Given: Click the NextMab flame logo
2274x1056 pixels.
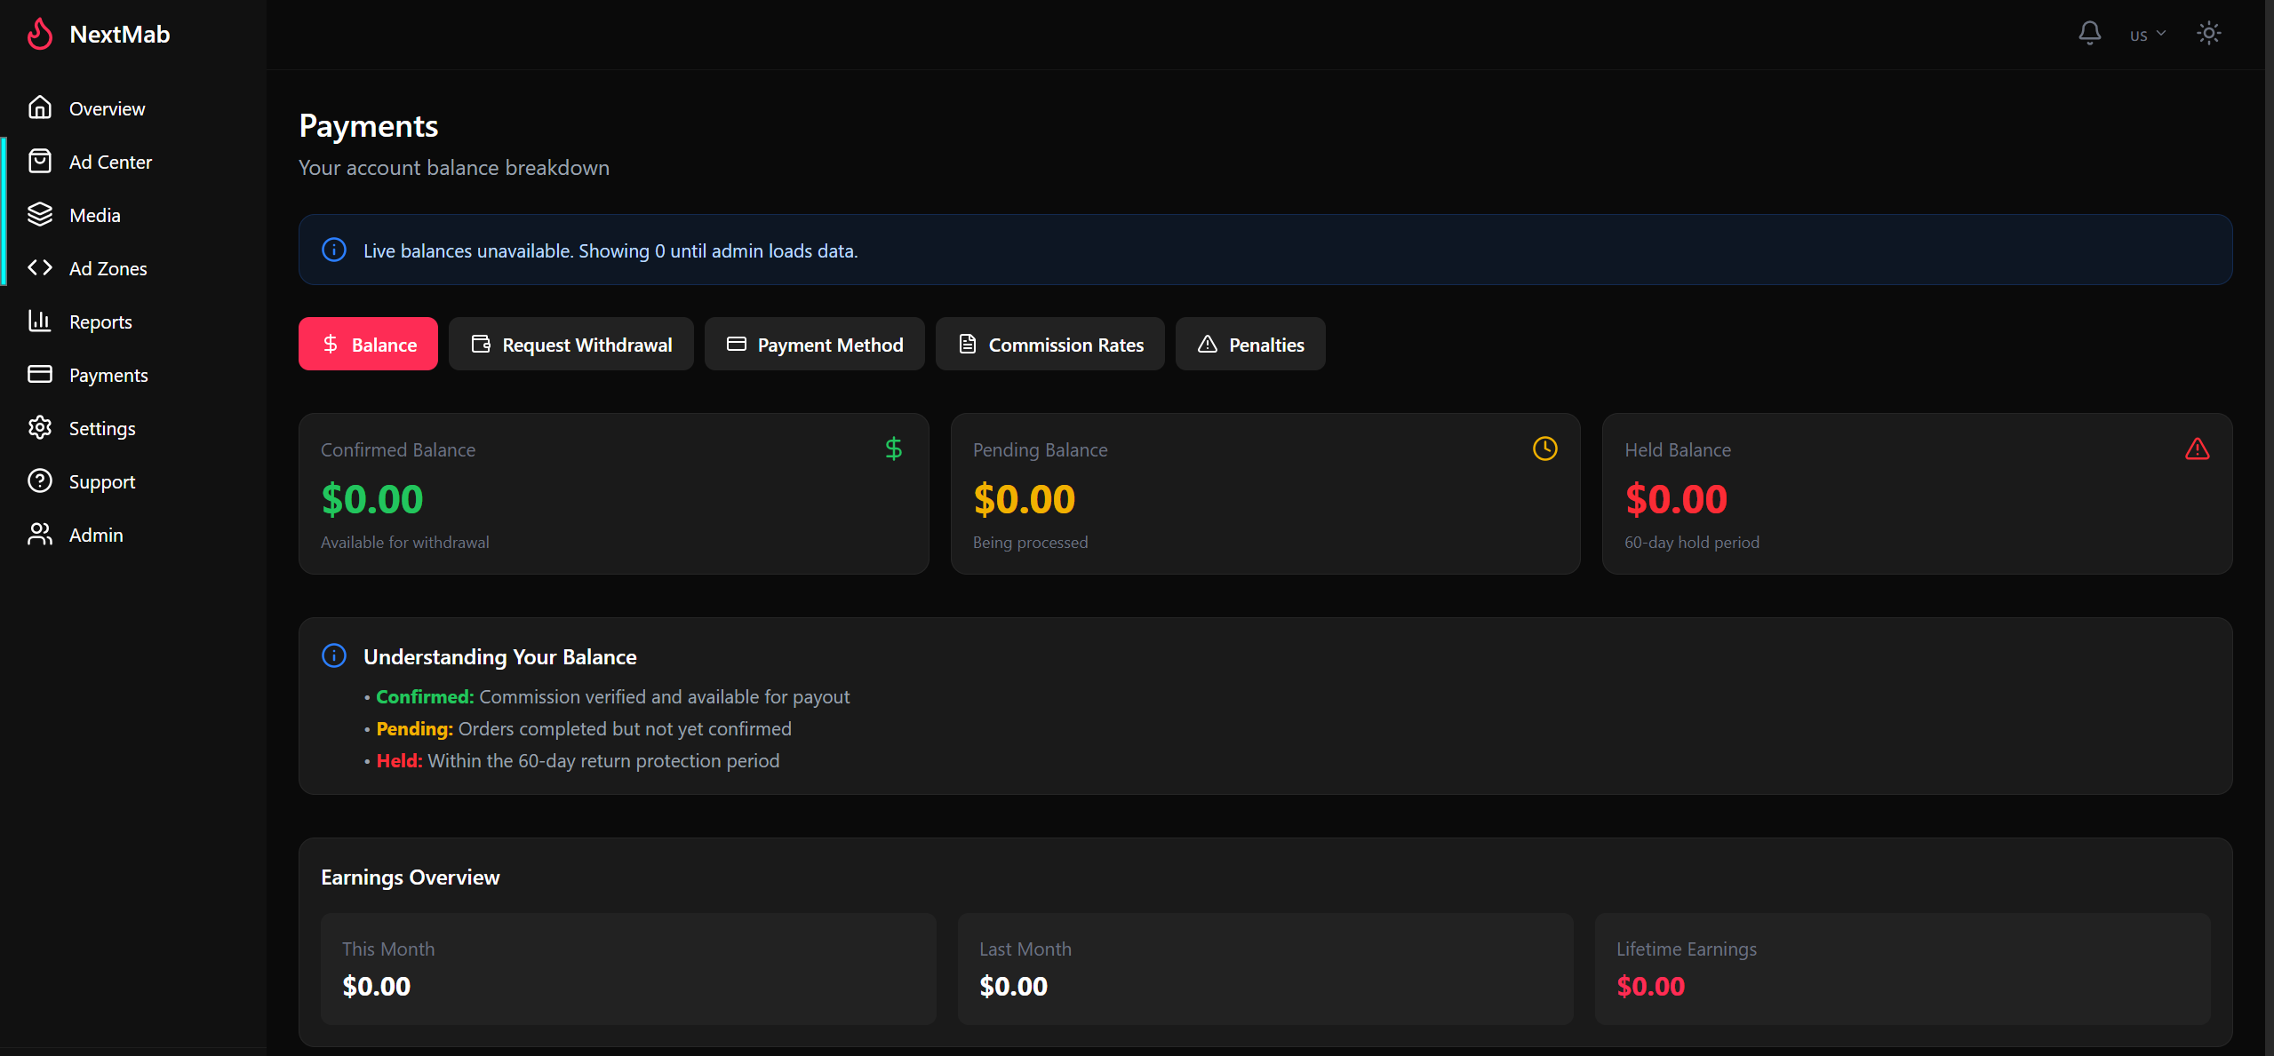Looking at the screenshot, I should point(39,34).
